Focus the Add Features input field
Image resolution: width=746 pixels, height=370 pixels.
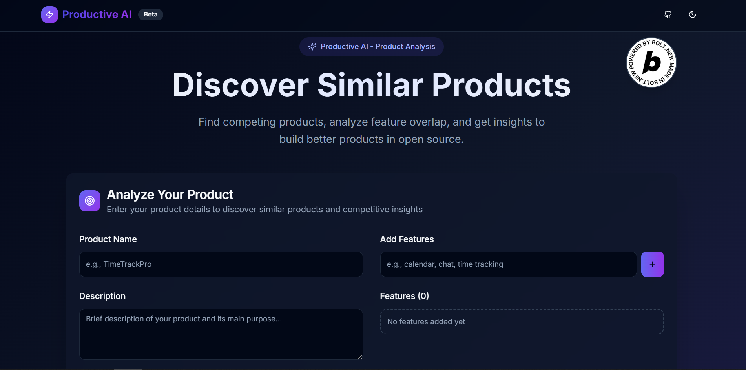click(x=508, y=264)
